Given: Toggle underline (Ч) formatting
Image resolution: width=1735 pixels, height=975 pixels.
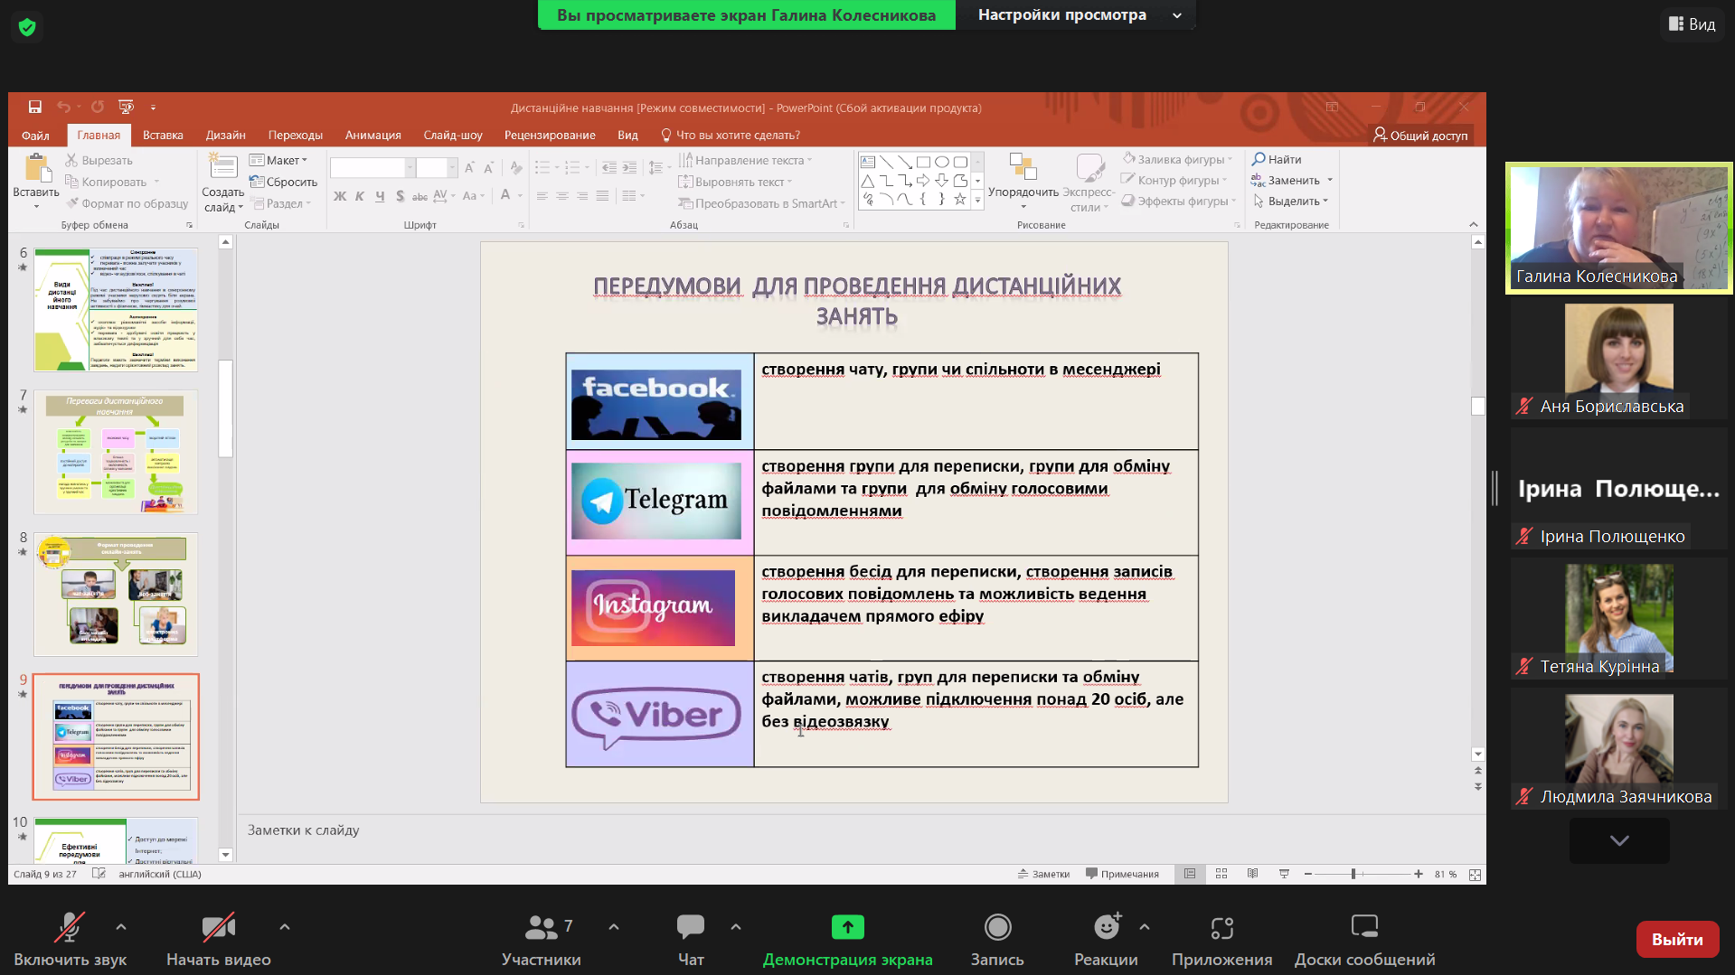Looking at the screenshot, I should pos(380,196).
